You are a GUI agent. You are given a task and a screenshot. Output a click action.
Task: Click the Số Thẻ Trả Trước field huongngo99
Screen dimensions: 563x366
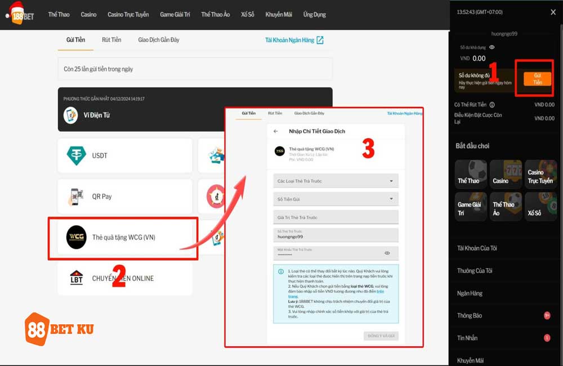(x=336, y=235)
